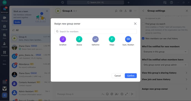The height and width of the screenshot is (101, 191).
Task: Close the Assign new group owner dialog
Action: 135,24
